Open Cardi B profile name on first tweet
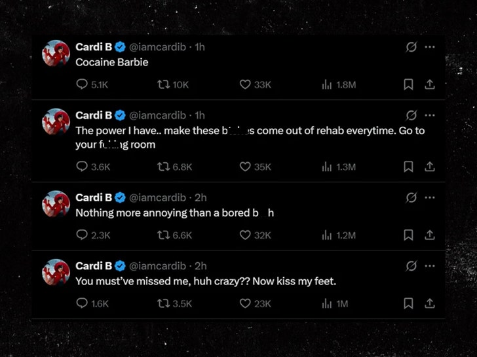This screenshot has height=357, width=477. tap(94, 47)
